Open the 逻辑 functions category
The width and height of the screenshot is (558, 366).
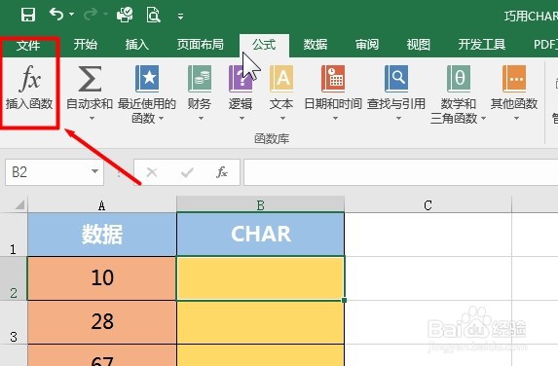241,93
